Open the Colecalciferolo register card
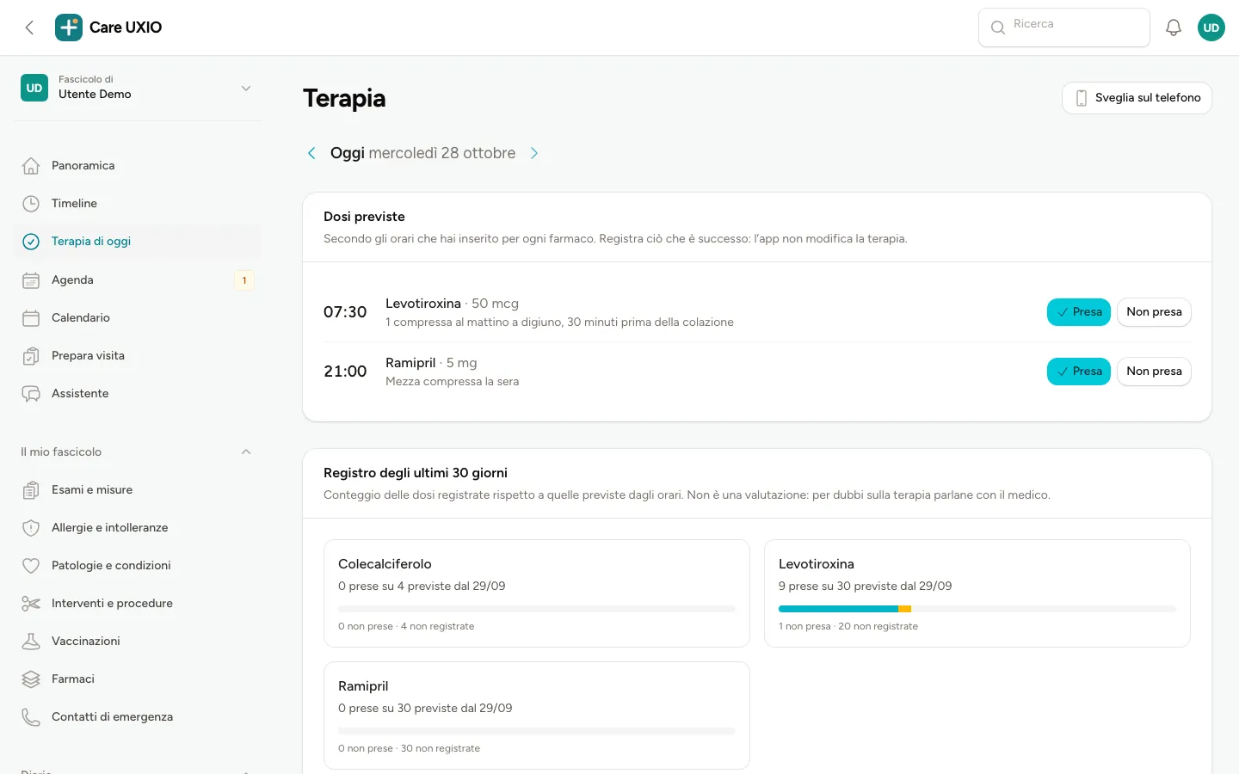The image size is (1239, 774). (x=537, y=593)
